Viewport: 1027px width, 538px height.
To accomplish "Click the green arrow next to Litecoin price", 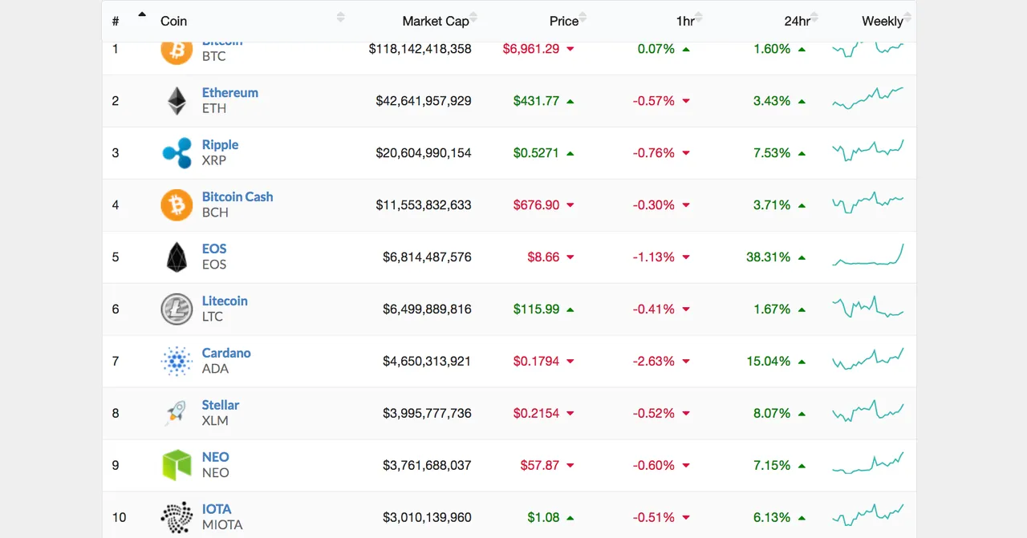I will pos(570,309).
